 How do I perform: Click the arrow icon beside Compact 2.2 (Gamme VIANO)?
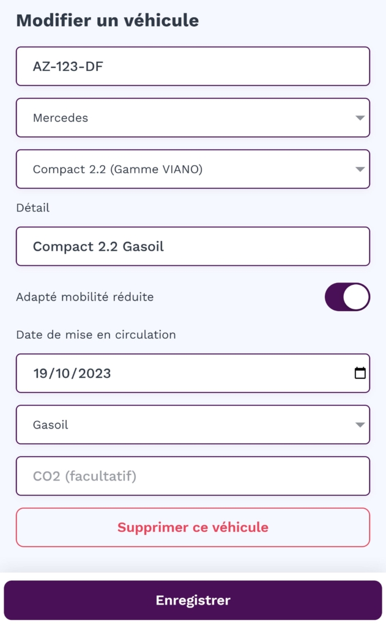tap(360, 169)
